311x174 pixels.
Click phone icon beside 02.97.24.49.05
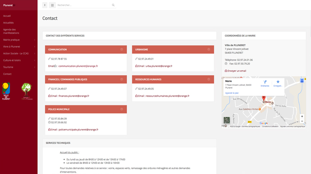click(136, 89)
